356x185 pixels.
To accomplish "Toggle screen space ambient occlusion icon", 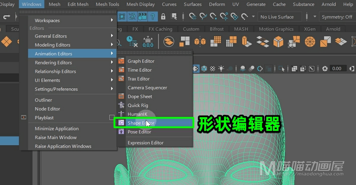I will click(242, 69).
